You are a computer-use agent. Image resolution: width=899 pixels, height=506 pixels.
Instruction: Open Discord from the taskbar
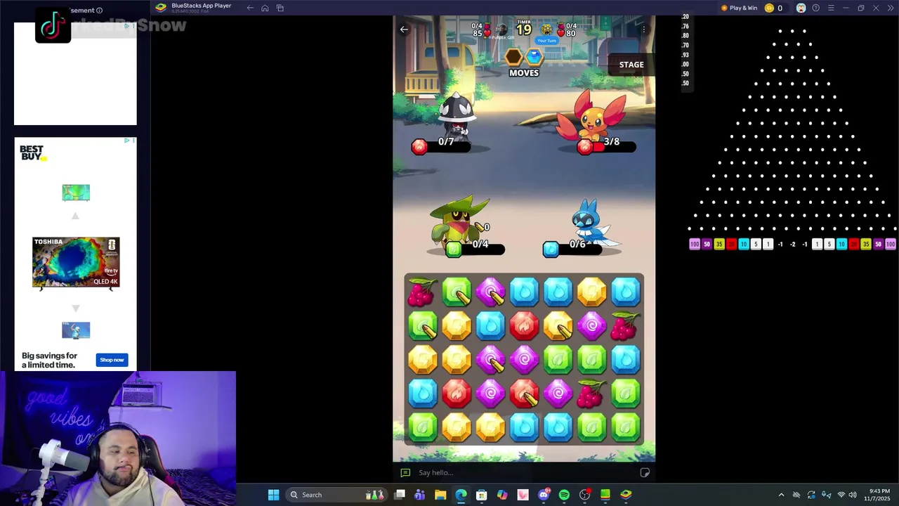tap(544, 495)
